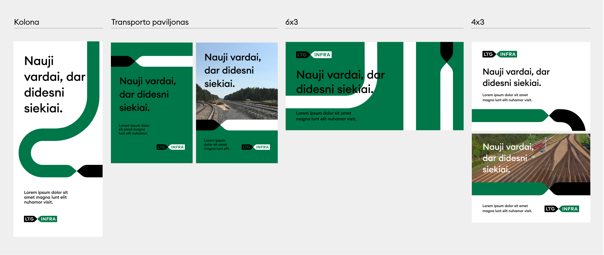Image resolution: width=604 pixels, height=255 pixels.
Task: Select the black curved shape on white 4x3 billboard
Action: [x=569, y=119]
